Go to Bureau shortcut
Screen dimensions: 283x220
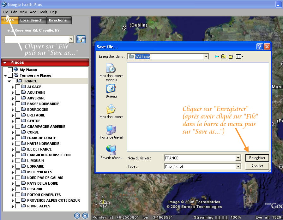(x=111, y=91)
